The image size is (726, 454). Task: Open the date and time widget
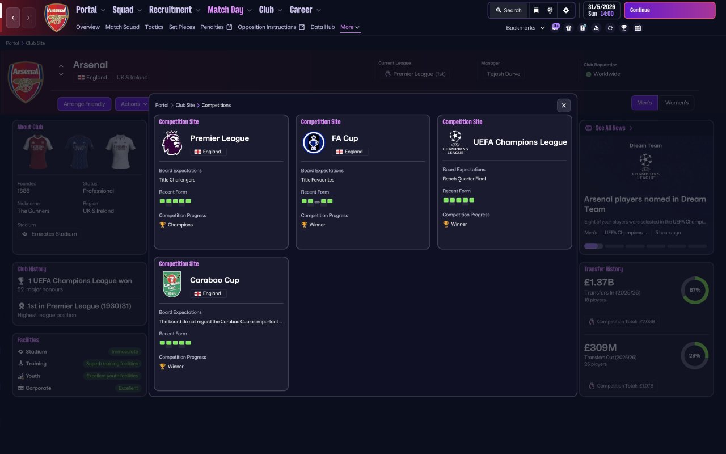tap(602, 10)
